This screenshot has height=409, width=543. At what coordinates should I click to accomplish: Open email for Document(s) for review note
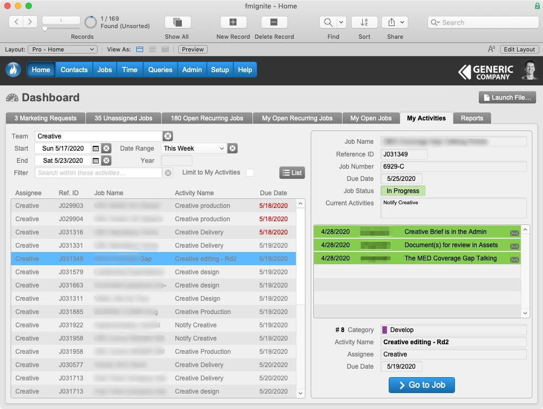tap(514, 246)
